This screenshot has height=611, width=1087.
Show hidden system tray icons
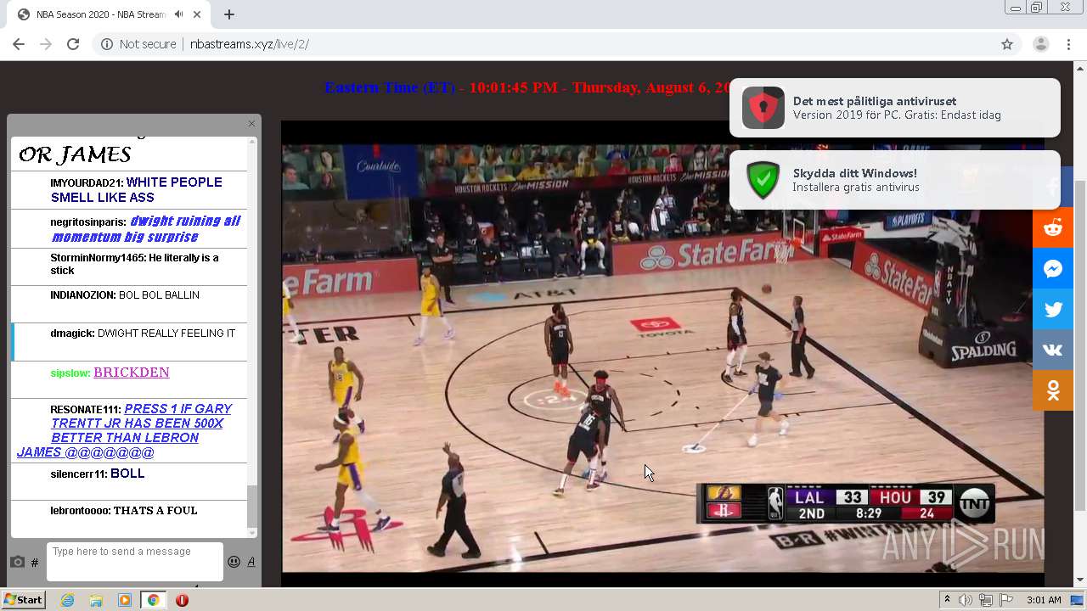[x=947, y=600]
